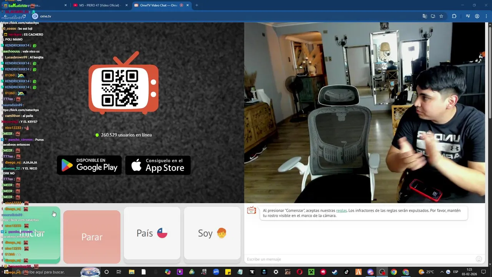This screenshot has height=277, width=492.
Task: Open a new browser tab
Action: (x=197, y=5)
